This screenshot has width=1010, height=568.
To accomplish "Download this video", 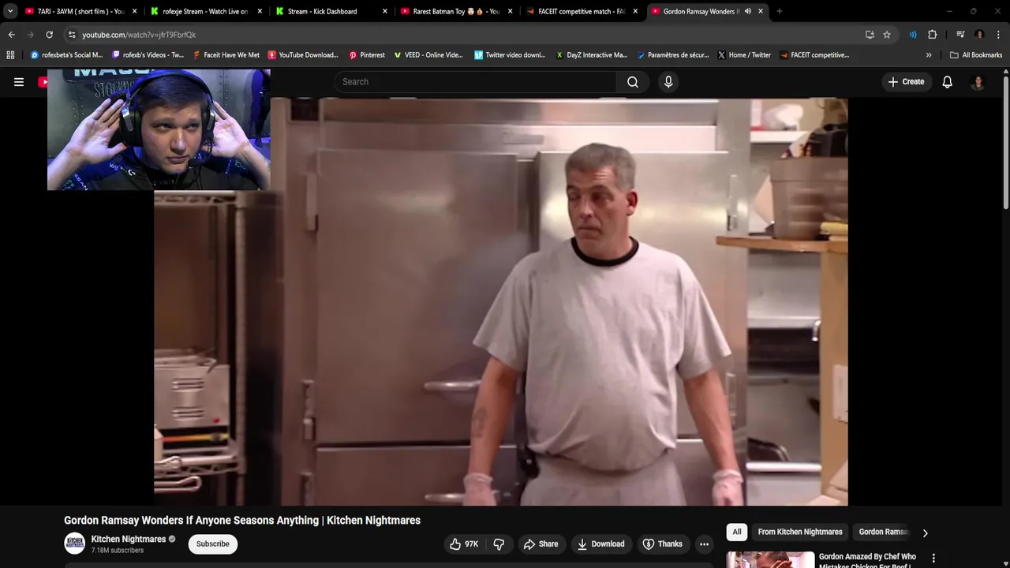I will [x=600, y=544].
